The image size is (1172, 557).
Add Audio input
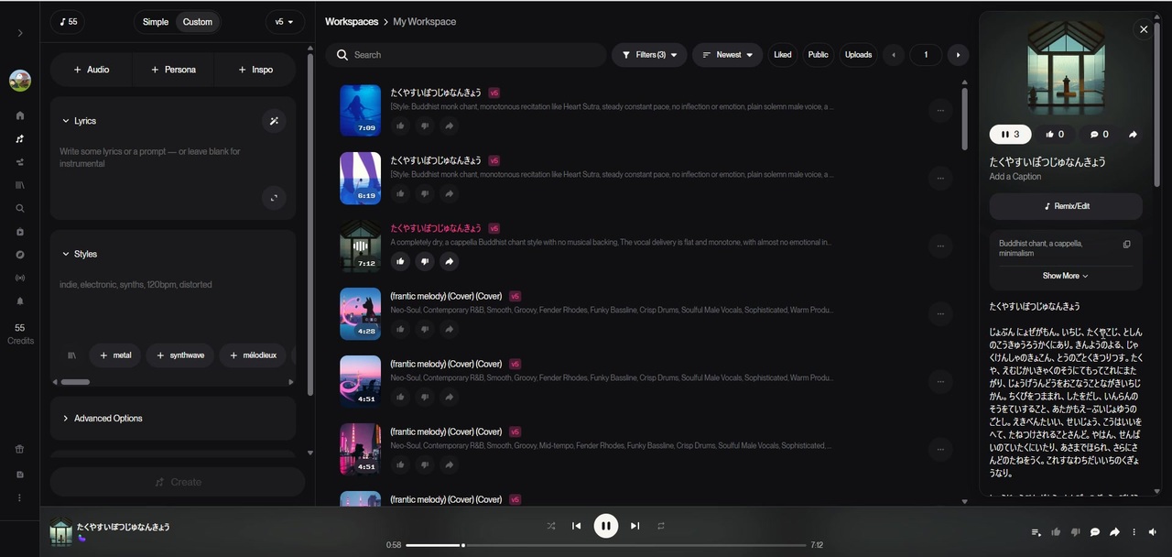click(x=92, y=70)
